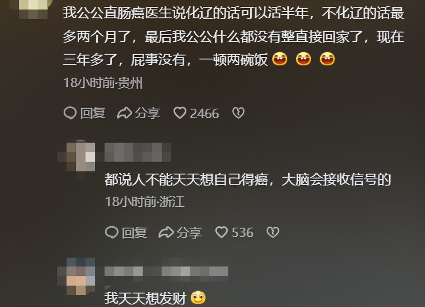Click the 536 like count
The width and height of the screenshot is (425, 307).
pos(243,233)
